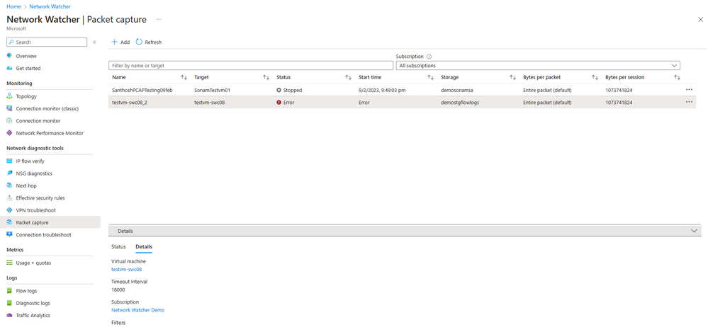708x327 pixels.
Task: Click the Next hop icon
Action: click(x=9, y=185)
